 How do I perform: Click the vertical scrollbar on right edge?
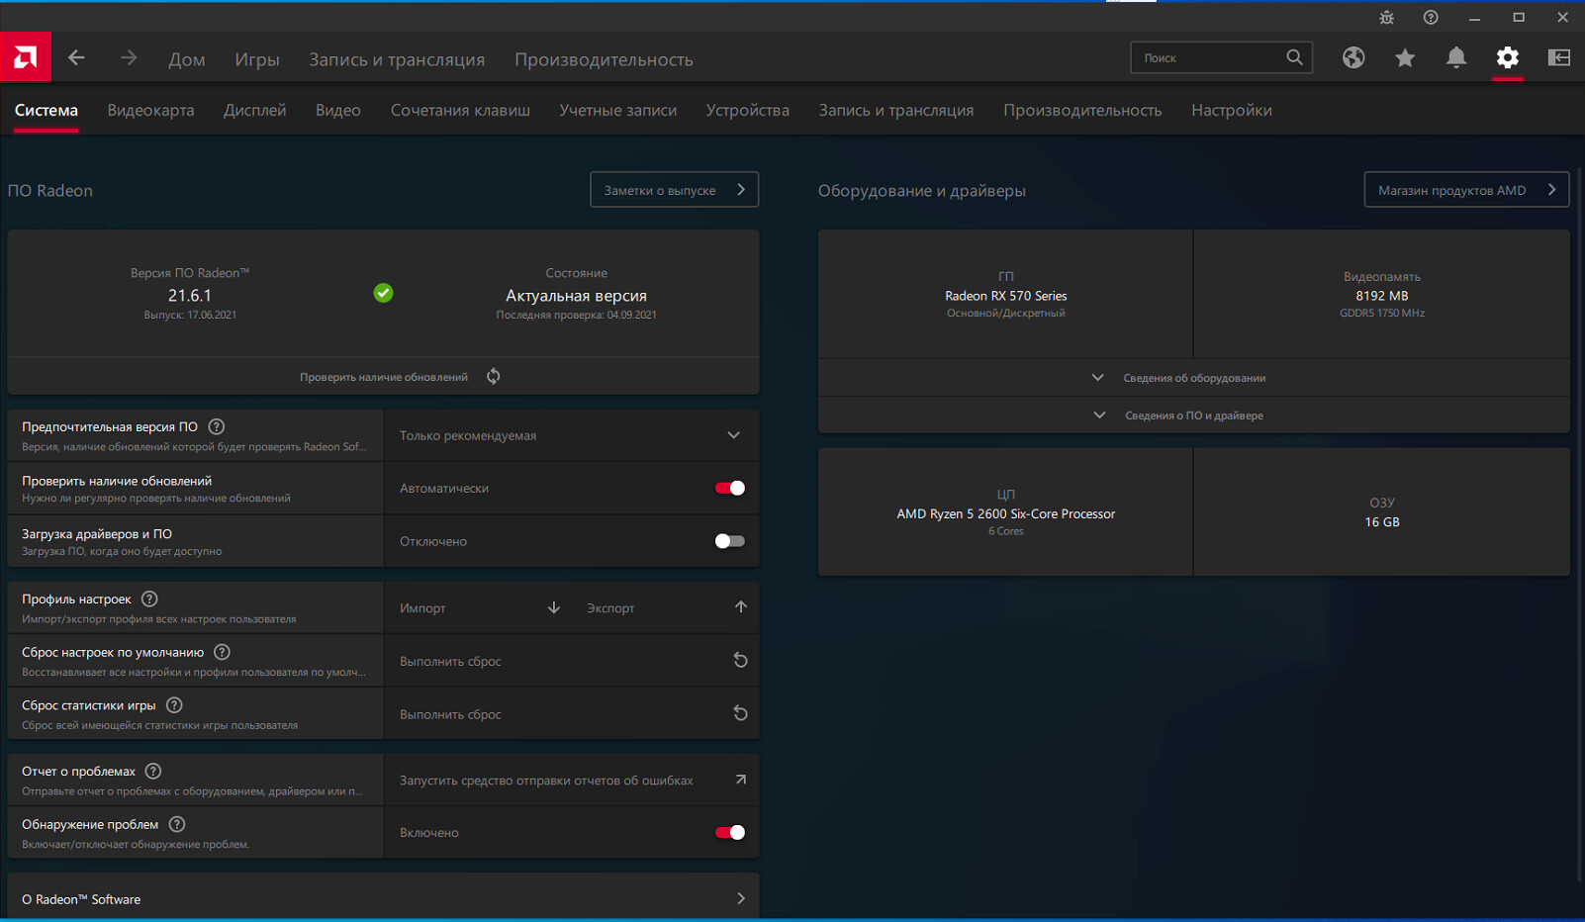[x=1579, y=524]
